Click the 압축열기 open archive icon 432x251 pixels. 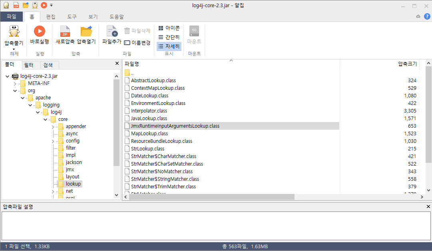(x=86, y=31)
